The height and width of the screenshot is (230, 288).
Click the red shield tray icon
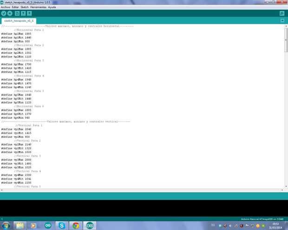coord(242,226)
